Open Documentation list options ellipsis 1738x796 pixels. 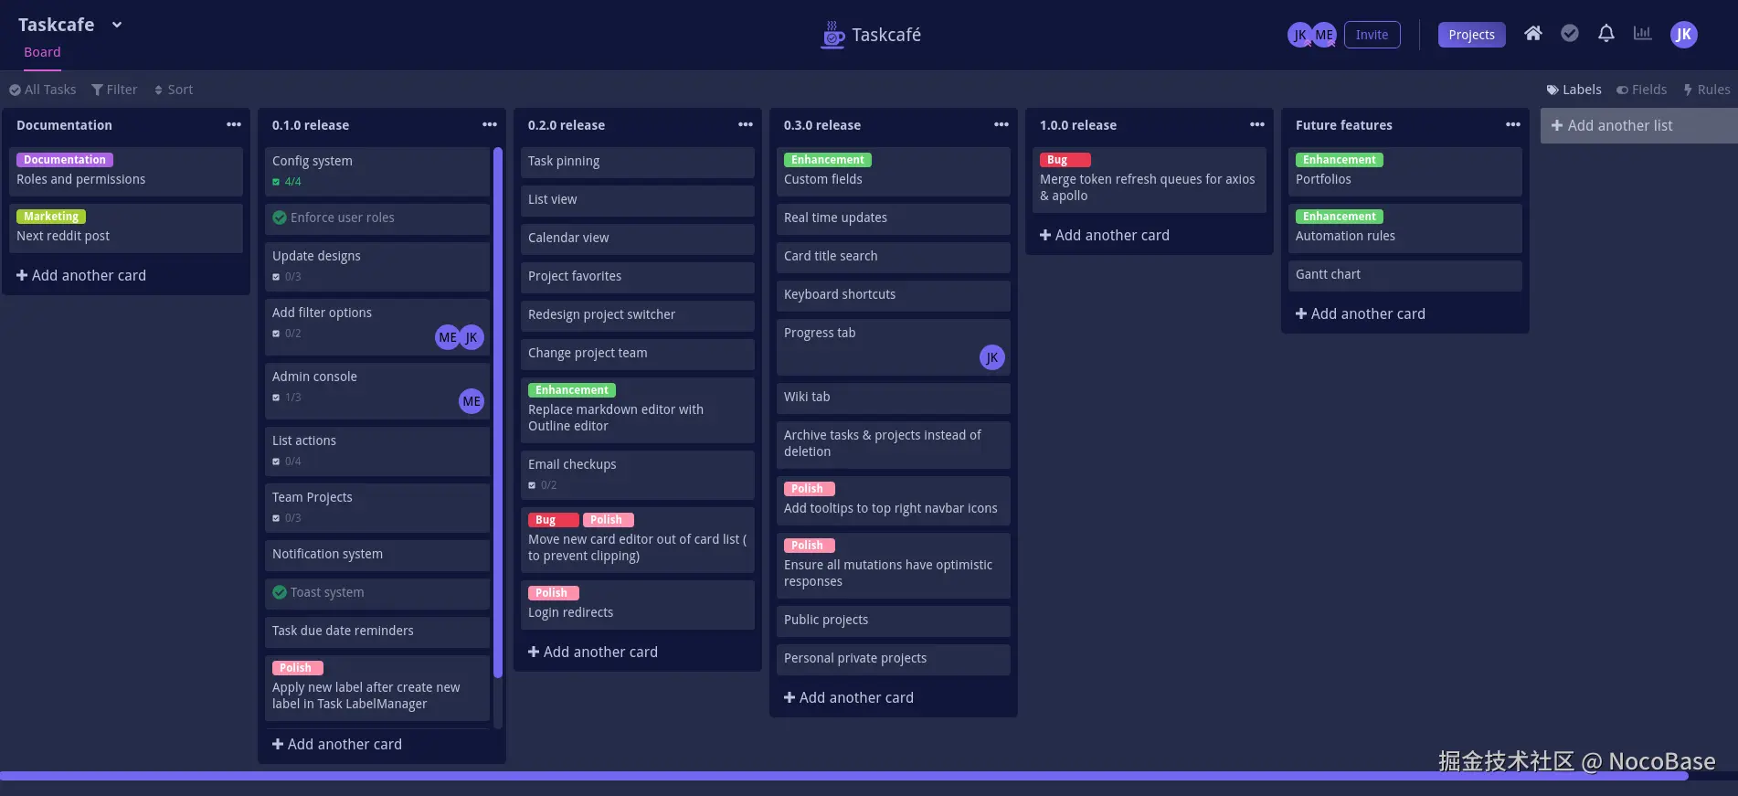[x=234, y=124]
